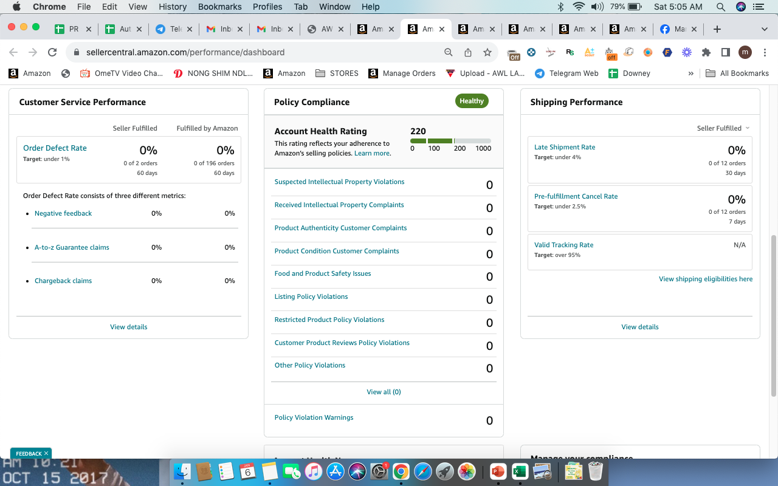Open Spotlight search in the menu bar

[721, 7]
